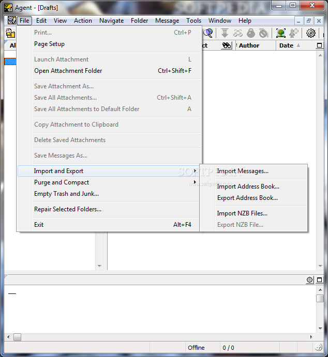
Task: Click the Agent document icon in the menu bar
Action: click(x=11, y=21)
